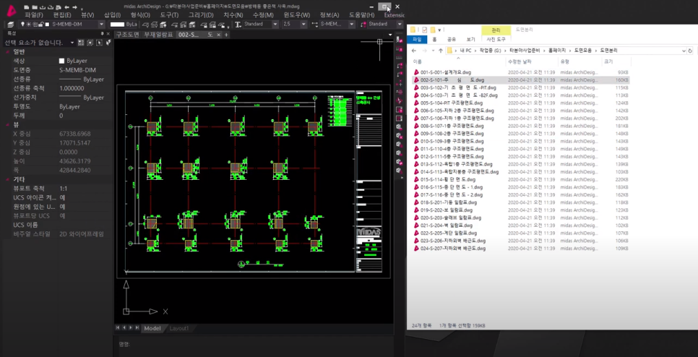Collapse the 기타 properties section

pyautogui.click(x=7, y=179)
